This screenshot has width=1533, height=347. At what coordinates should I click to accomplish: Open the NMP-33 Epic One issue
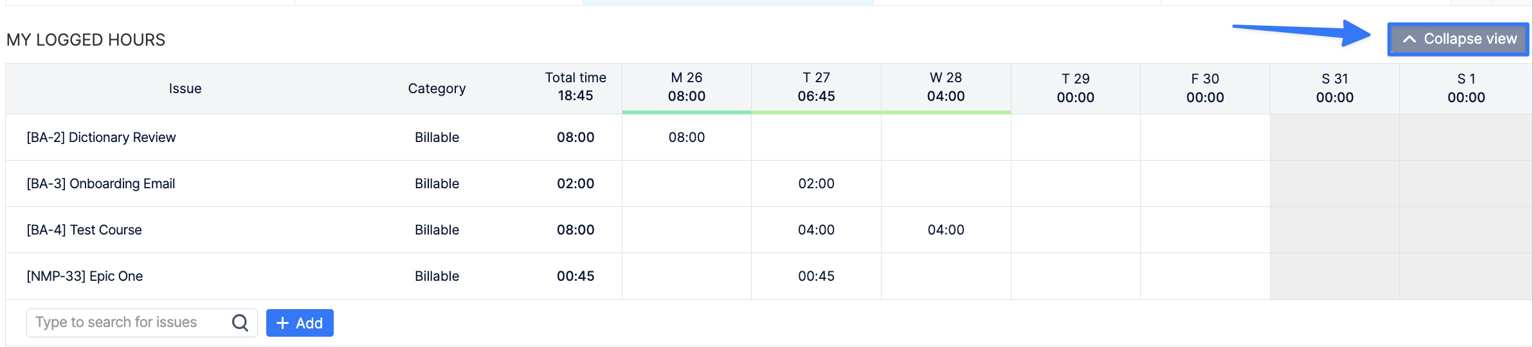[x=84, y=276]
